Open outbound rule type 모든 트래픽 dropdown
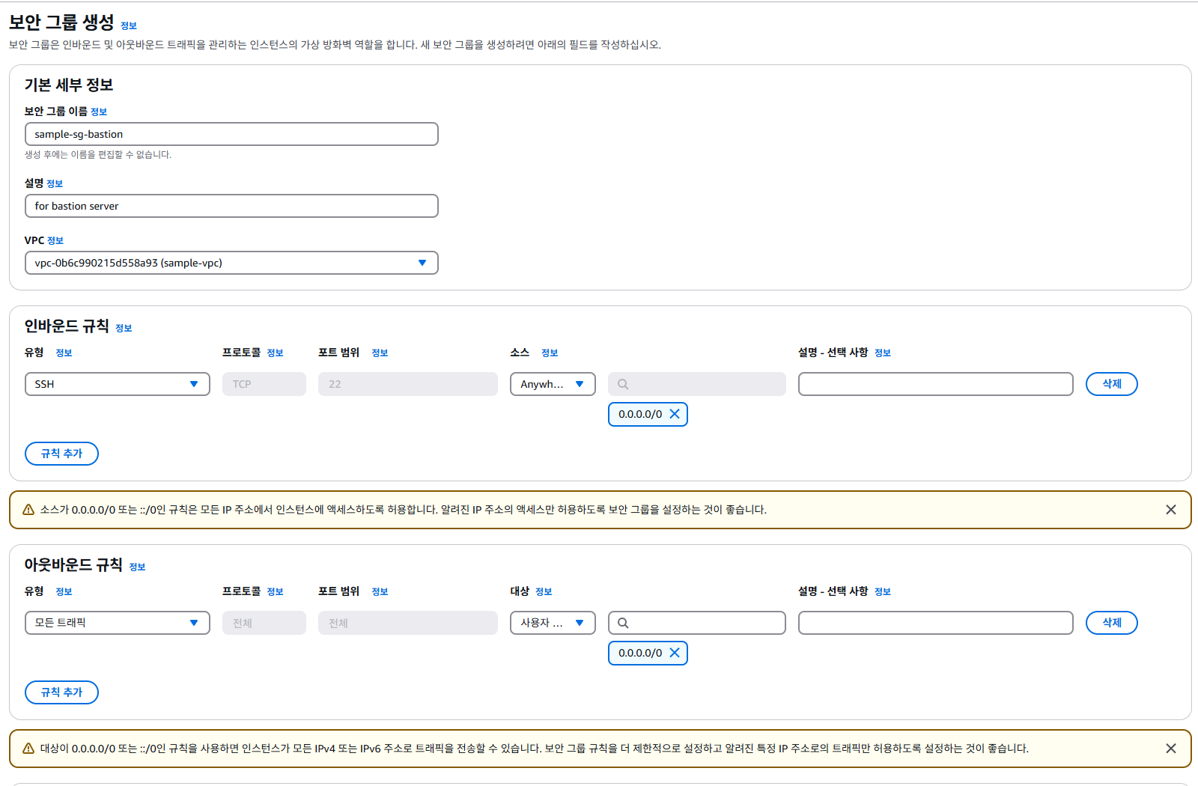Viewport: 1198px width, 786px height. coord(118,623)
